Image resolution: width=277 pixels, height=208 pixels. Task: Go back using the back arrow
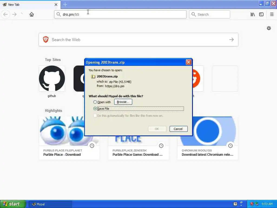pyautogui.click(x=5, y=14)
